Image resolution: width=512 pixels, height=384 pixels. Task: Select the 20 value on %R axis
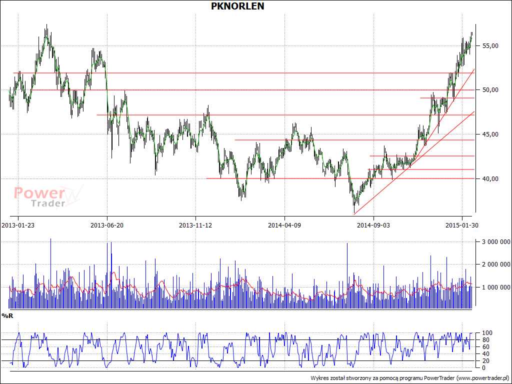point(486,361)
